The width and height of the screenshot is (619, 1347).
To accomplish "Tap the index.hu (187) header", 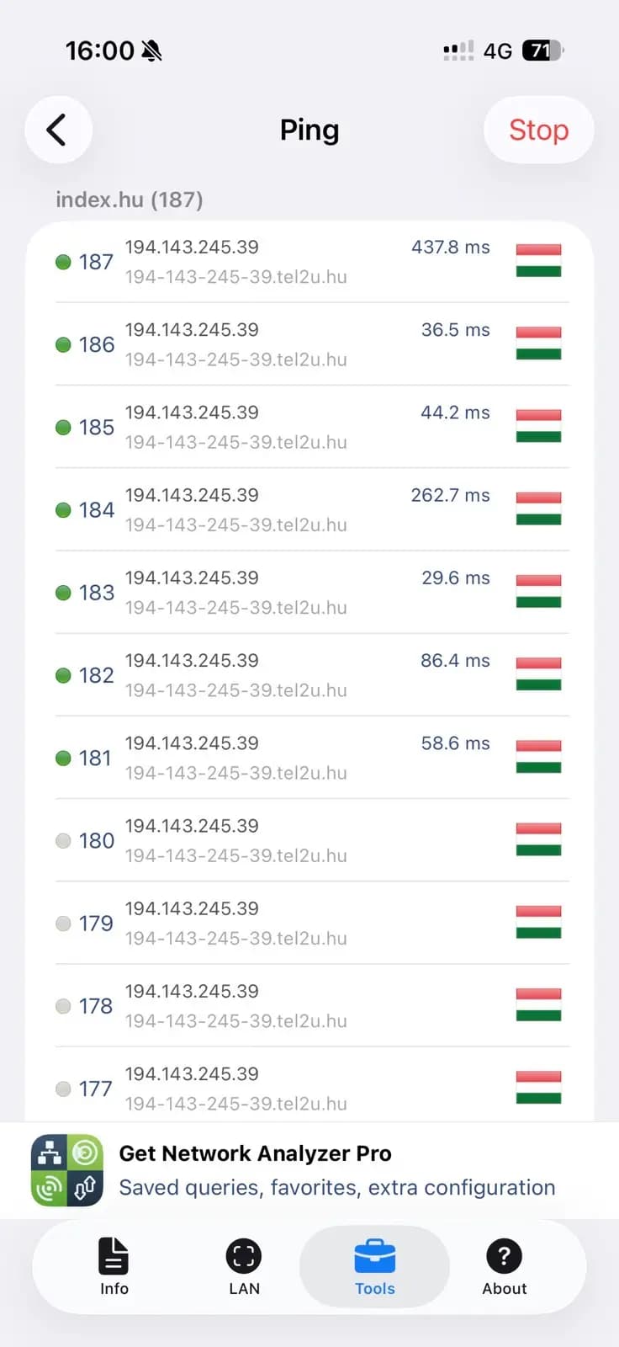I will pyautogui.click(x=127, y=200).
